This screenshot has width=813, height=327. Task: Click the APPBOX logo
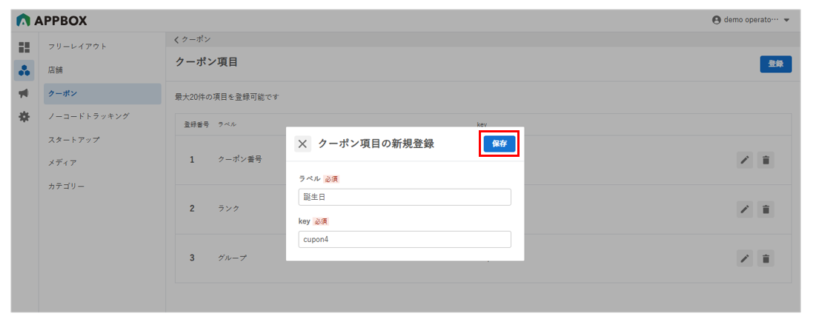tap(52, 21)
